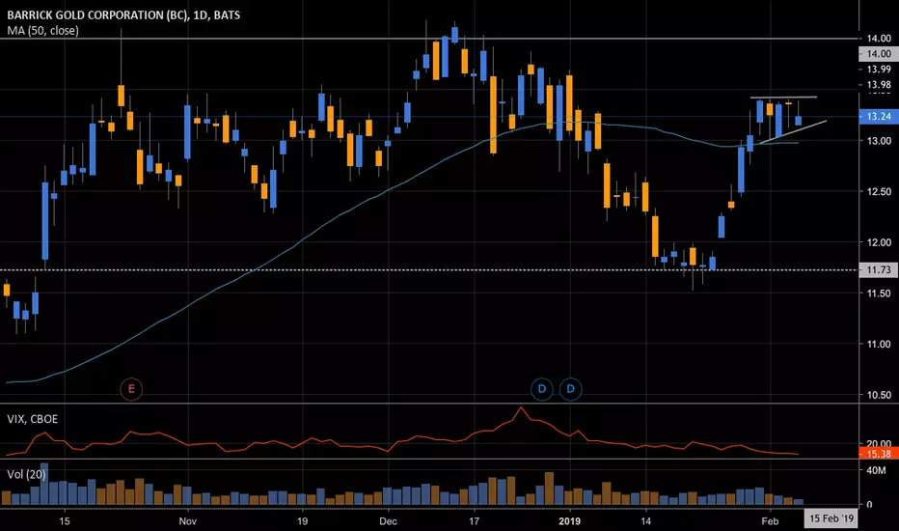Image resolution: width=899 pixels, height=531 pixels.
Task: Select the Vol (20) indicator label
Action: pos(26,474)
